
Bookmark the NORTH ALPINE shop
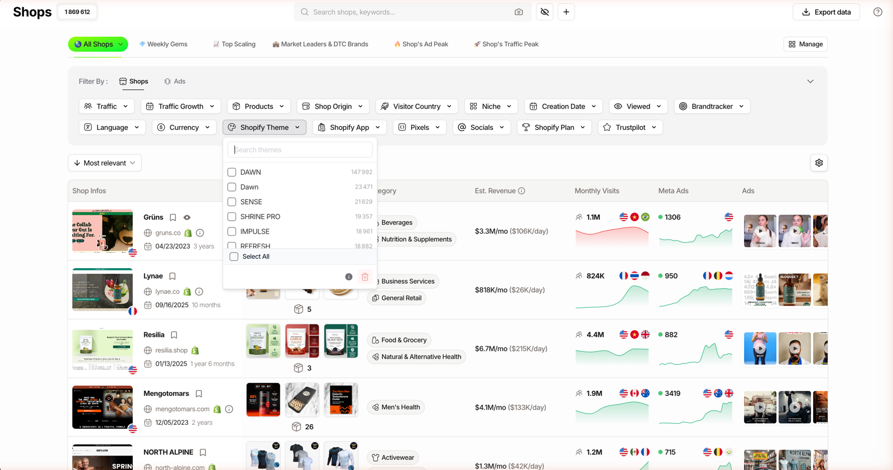coord(203,452)
